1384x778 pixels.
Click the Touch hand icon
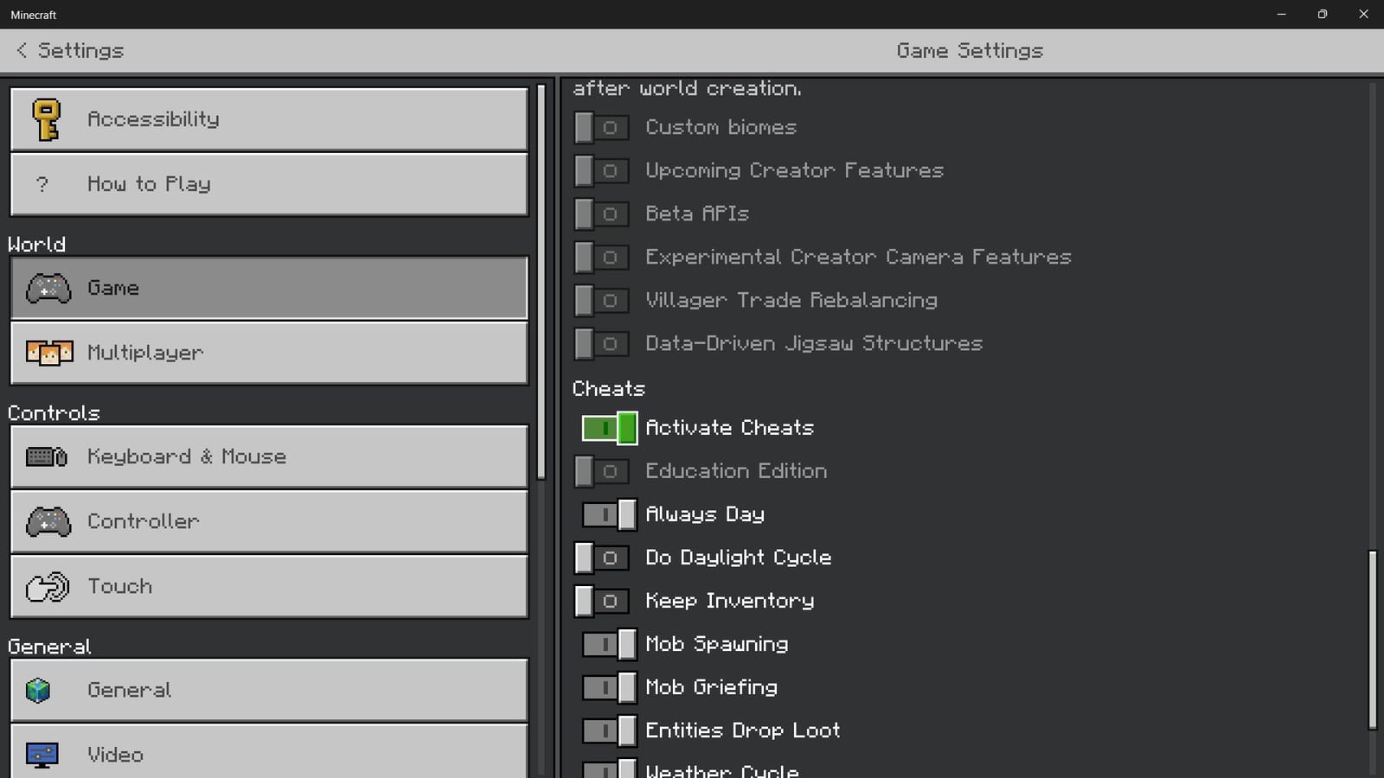coord(48,586)
